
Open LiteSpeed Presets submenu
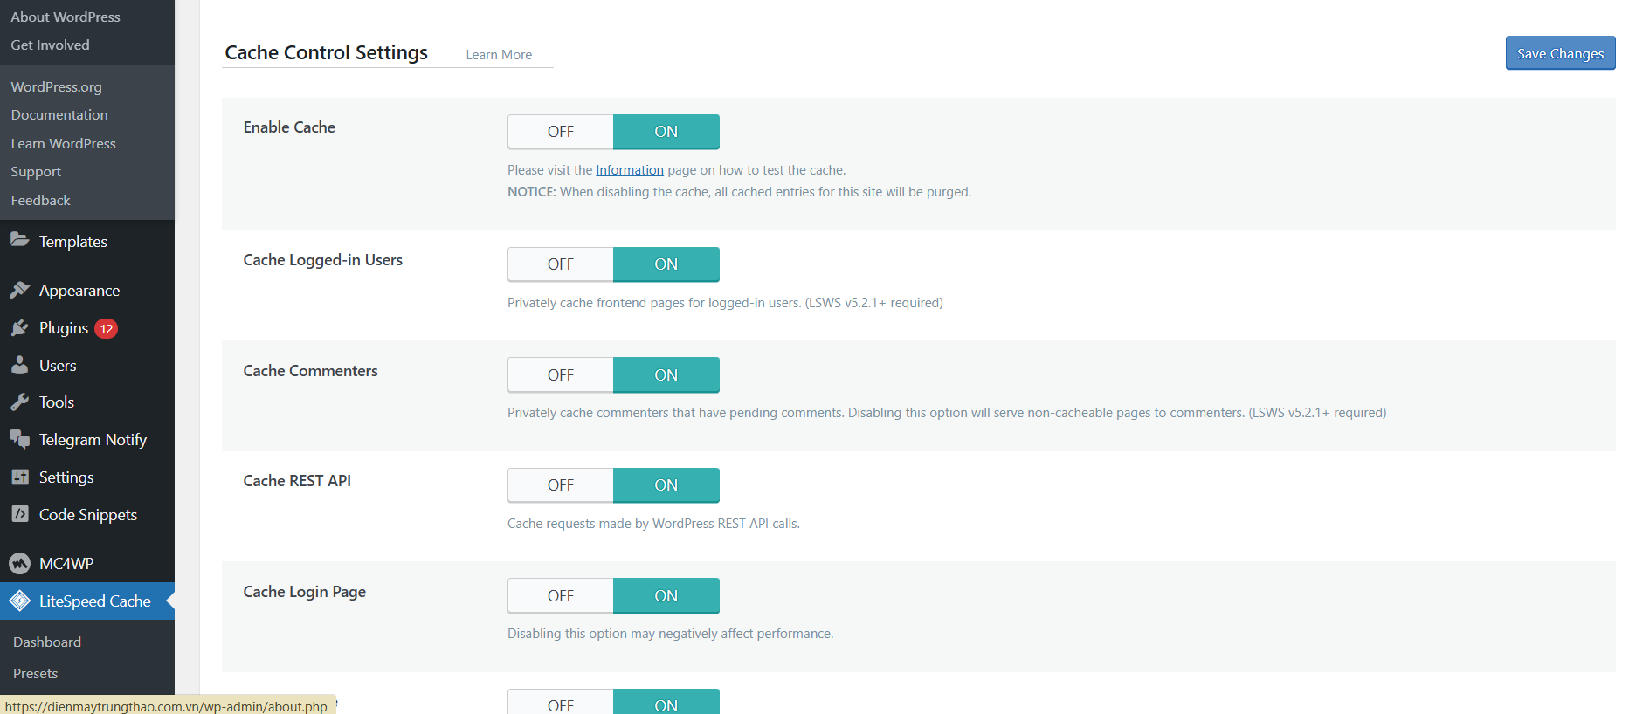click(x=36, y=673)
